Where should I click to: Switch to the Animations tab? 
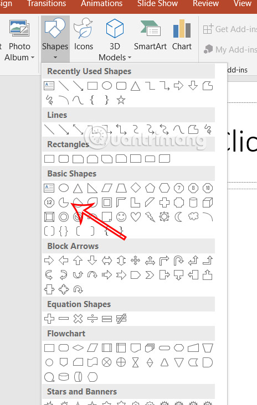pos(101,3)
